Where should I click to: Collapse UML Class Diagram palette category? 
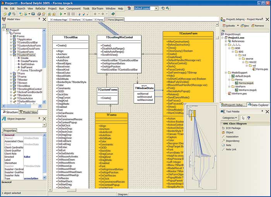coord(221,124)
